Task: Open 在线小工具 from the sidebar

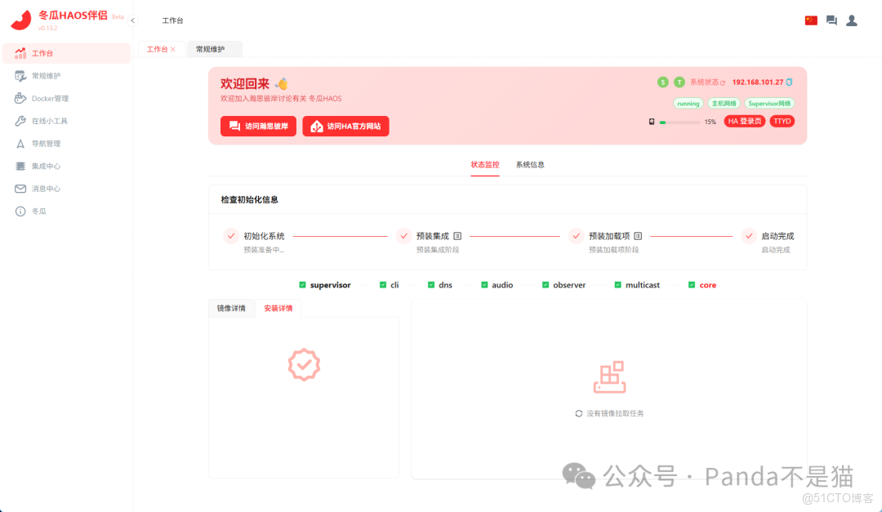Action: (x=54, y=121)
